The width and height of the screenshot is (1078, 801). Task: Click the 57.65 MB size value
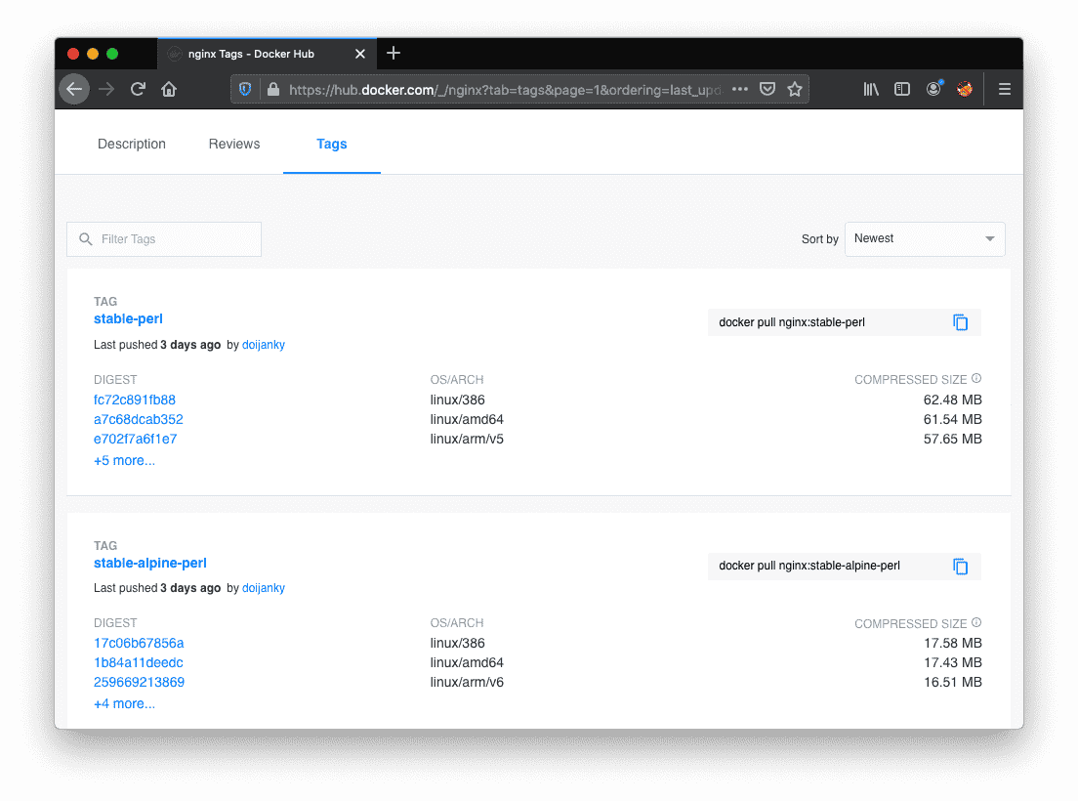click(x=952, y=439)
